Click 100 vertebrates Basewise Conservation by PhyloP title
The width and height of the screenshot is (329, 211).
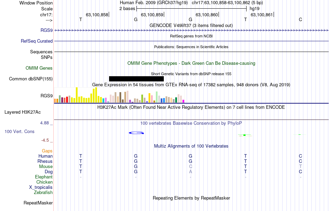[191, 123]
